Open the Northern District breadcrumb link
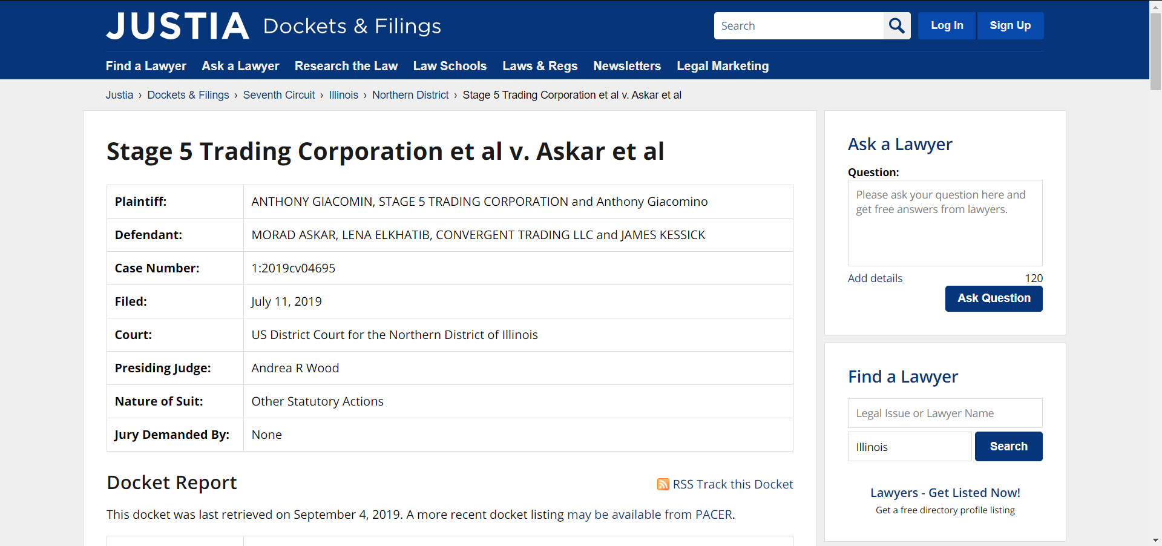 (x=410, y=95)
